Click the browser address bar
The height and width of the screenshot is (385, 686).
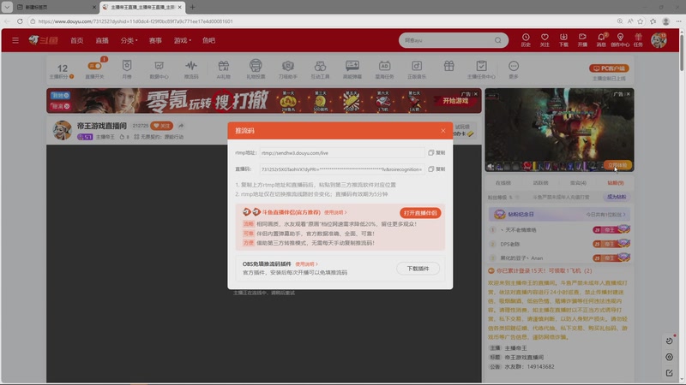point(322,21)
